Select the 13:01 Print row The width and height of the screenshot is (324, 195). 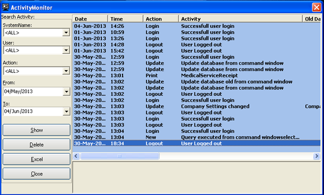pyautogui.click(x=197, y=75)
